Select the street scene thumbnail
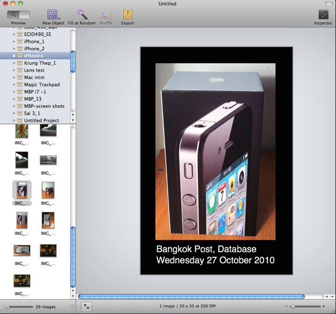336x314 pixels. (48, 160)
